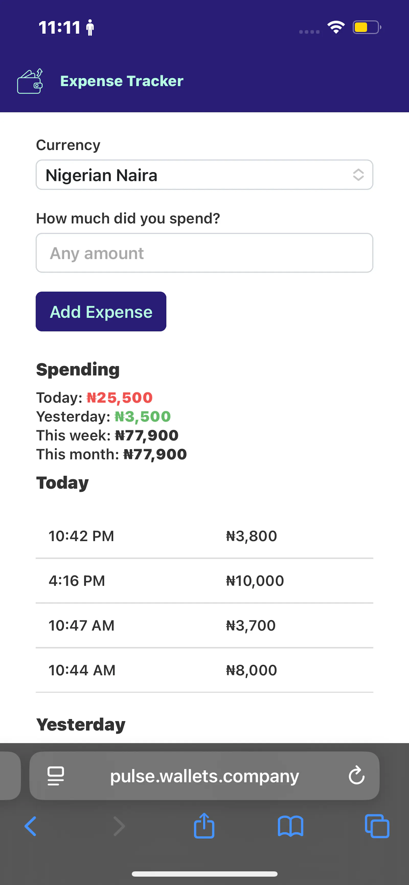Select the 10:44 AM ₦8,000 expense
This screenshot has width=409, height=885.
[x=204, y=670]
